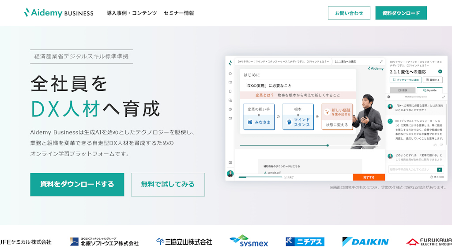Open 導入事例・コンテンツ menu item
The image size is (452, 249).
pyautogui.click(x=132, y=13)
